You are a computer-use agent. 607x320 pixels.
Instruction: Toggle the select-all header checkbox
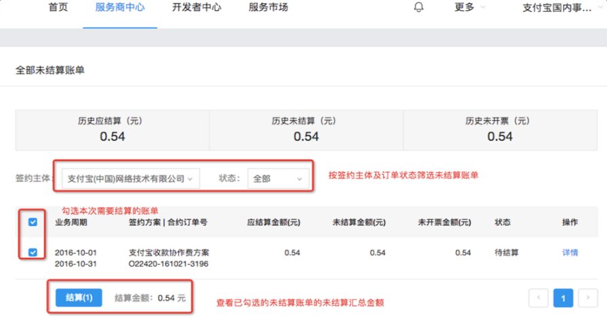[33, 222]
